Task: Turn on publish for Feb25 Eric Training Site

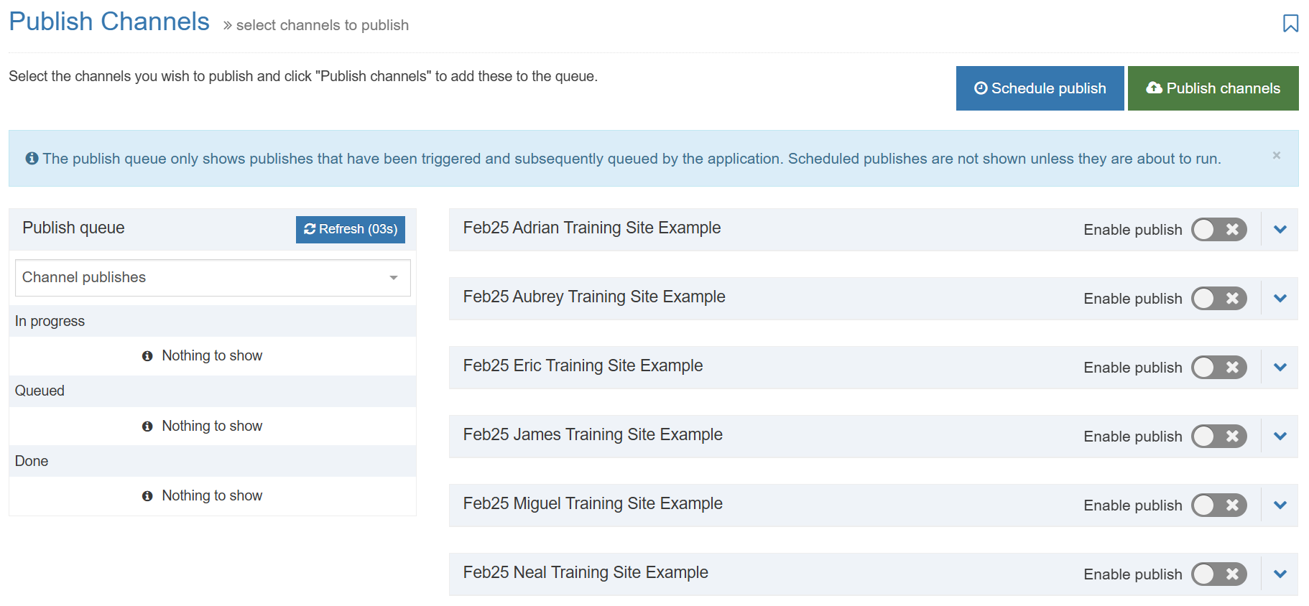Action: 1218,368
